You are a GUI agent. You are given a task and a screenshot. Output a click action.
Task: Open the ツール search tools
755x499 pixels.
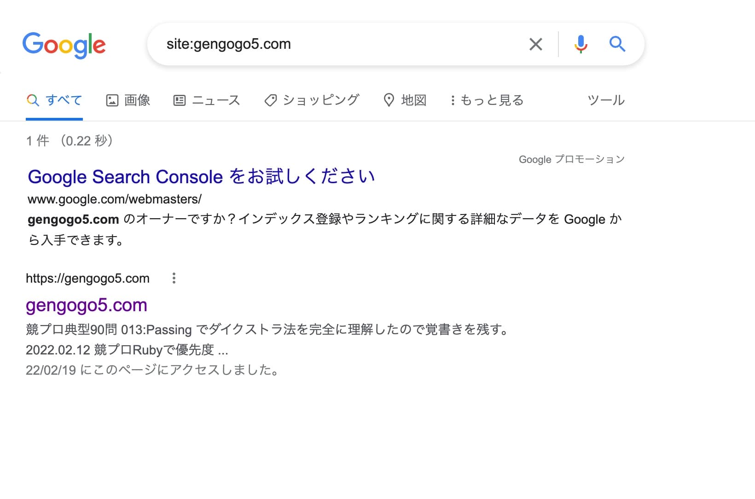[x=606, y=100]
